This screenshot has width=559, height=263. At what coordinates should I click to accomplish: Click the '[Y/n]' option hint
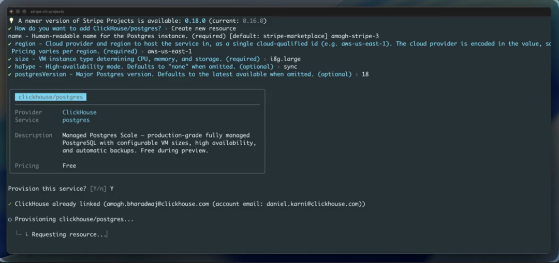point(98,189)
